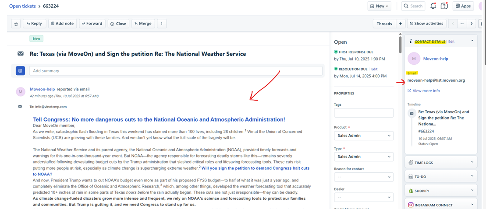Click the New status badge
Screen dimensions: 486x209
coord(36,38)
